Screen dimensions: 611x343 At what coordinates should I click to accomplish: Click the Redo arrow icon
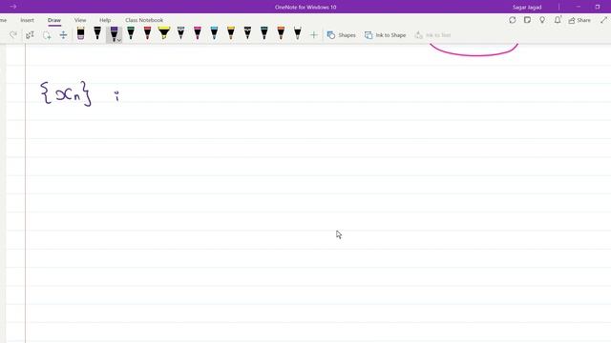pos(13,35)
